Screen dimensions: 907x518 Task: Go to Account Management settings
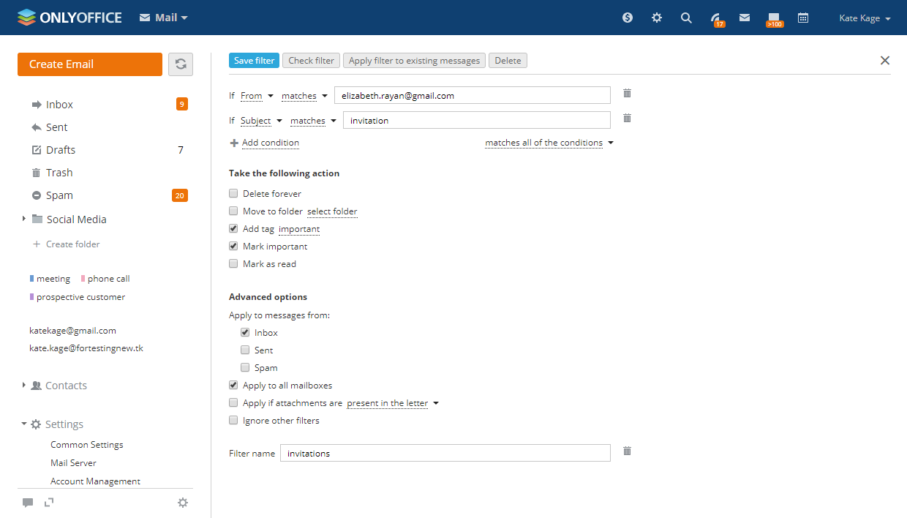click(95, 481)
